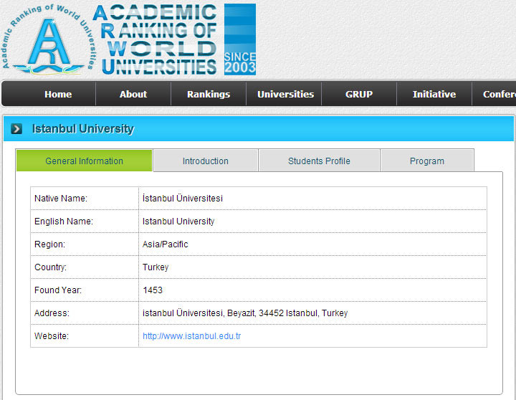Screen dimensions: 516x400
Task: Switch to the Introduction tab
Action: tap(206, 161)
